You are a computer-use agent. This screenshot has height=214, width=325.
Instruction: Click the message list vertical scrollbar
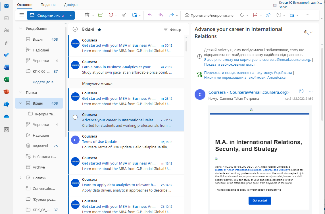tap(186, 45)
